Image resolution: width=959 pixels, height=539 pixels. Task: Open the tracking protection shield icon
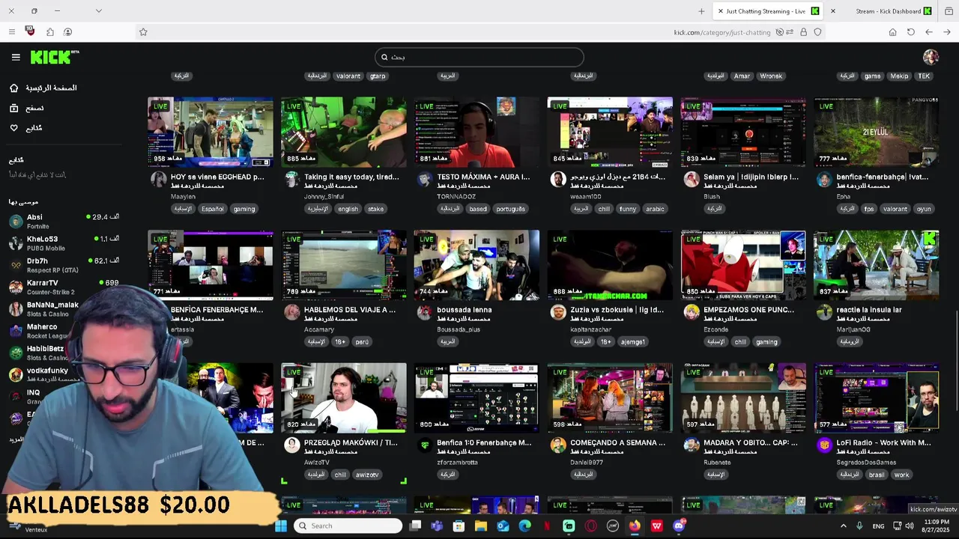pyautogui.click(x=817, y=32)
